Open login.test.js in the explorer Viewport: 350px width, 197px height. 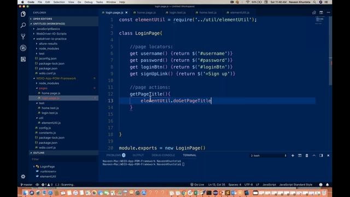tap(50, 113)
